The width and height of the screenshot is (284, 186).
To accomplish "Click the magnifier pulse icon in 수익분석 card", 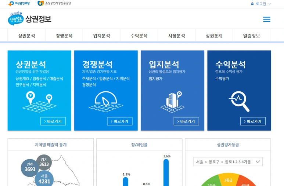I will pos(239,101).
